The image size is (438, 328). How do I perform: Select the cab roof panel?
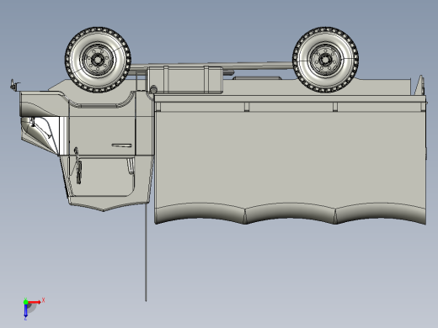coord(108,204)
